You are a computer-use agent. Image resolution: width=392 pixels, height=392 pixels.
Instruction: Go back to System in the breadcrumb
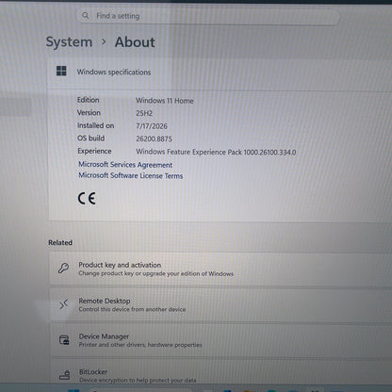pos(69,42)
